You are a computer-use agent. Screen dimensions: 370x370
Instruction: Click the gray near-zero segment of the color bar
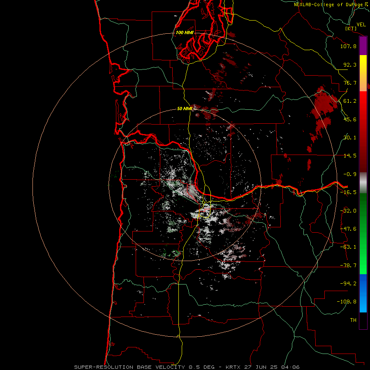[x=363, y=183]
